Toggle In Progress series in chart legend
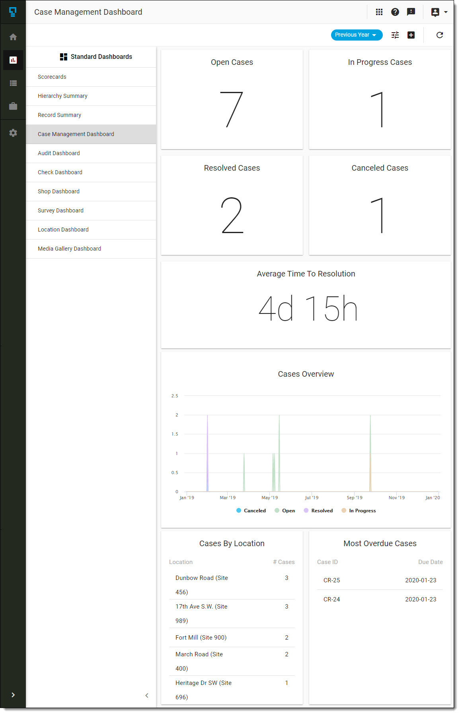Image resolution: width=460 pixels, height=714 pixels. click(x=359, y=511)
